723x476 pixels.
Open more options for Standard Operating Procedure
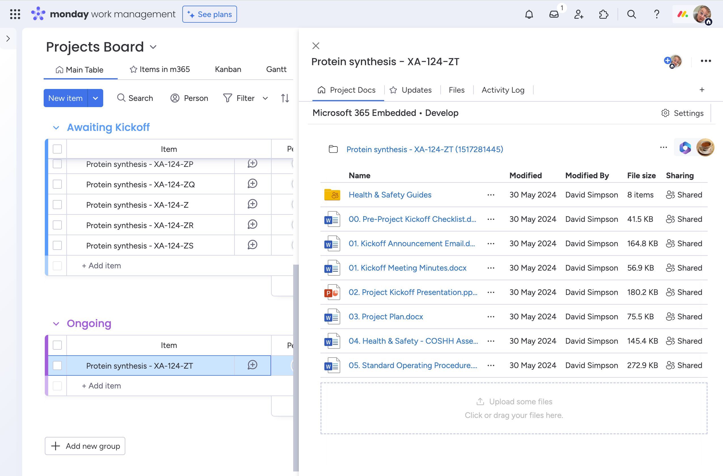[491, 366]
